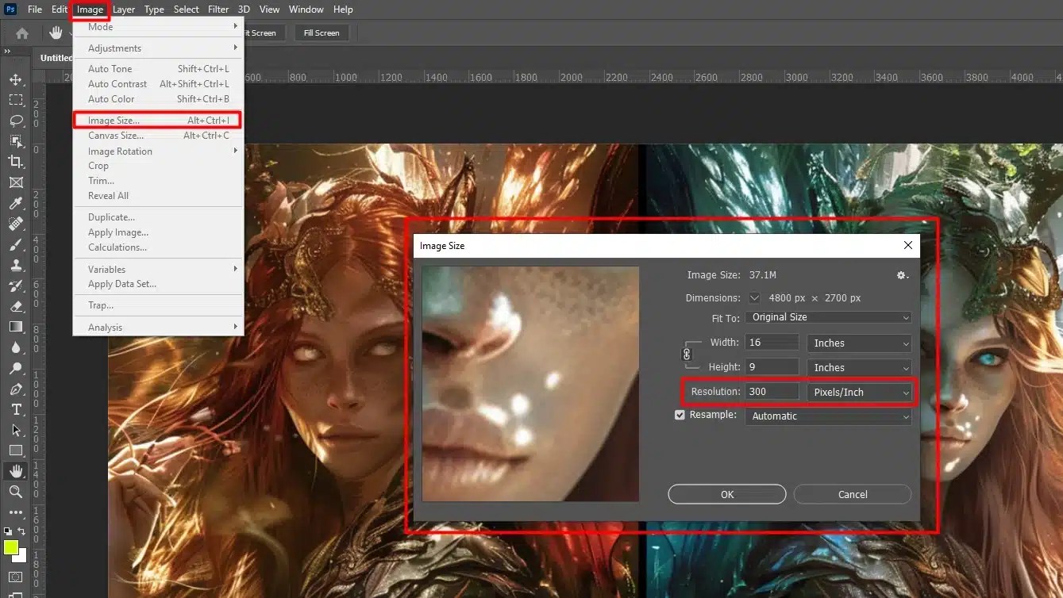Viewport: 1063px width, 598px height.
Task: Expand the toolbar double-arrow at top
Action: pos(8,51)
